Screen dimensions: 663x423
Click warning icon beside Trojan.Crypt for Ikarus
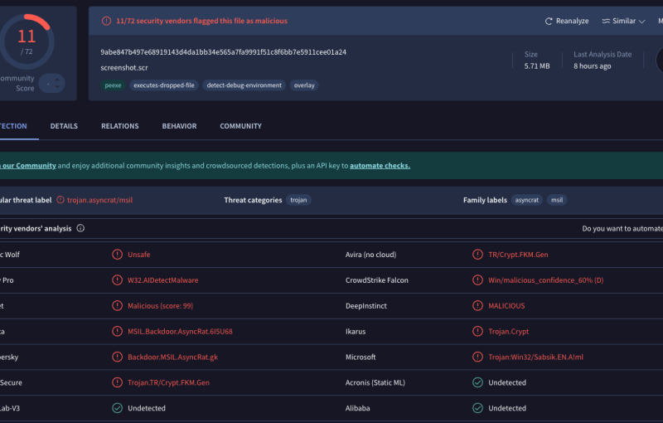tap(477, 331)
